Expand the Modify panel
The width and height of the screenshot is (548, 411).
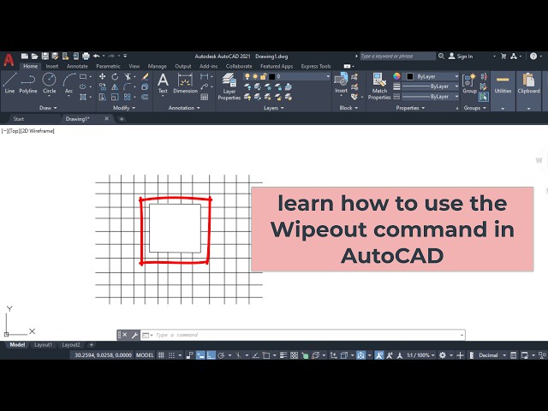tap(124, 108)
